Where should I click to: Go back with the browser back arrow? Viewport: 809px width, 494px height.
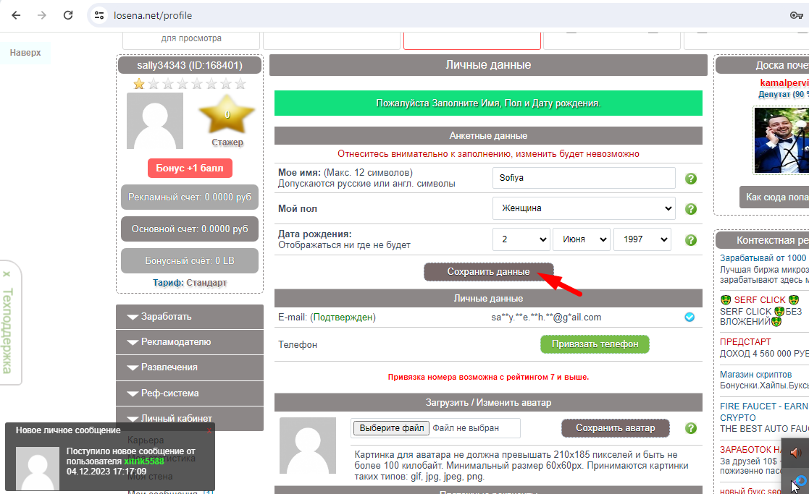tap(16, 15)
